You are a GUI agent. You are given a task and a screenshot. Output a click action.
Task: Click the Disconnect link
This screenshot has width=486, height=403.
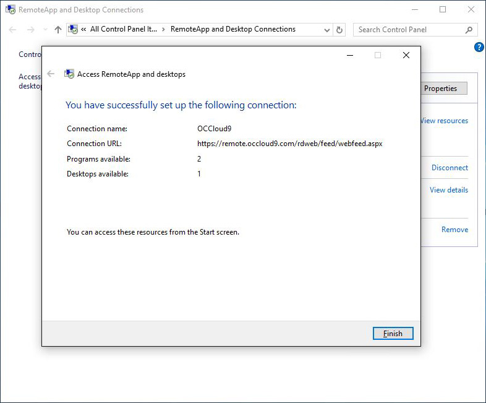(x=450, y=168)
